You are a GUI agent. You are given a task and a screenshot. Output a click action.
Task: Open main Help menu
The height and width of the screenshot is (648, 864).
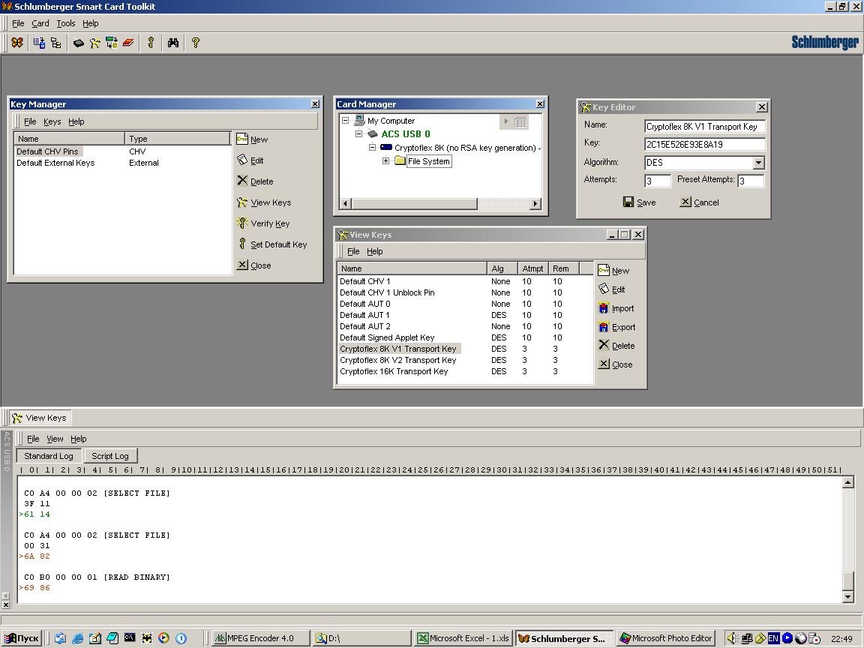[90, 23]
